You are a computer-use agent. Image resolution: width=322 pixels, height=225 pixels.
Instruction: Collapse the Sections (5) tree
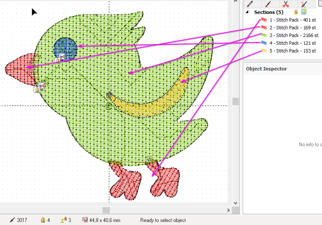247,12
